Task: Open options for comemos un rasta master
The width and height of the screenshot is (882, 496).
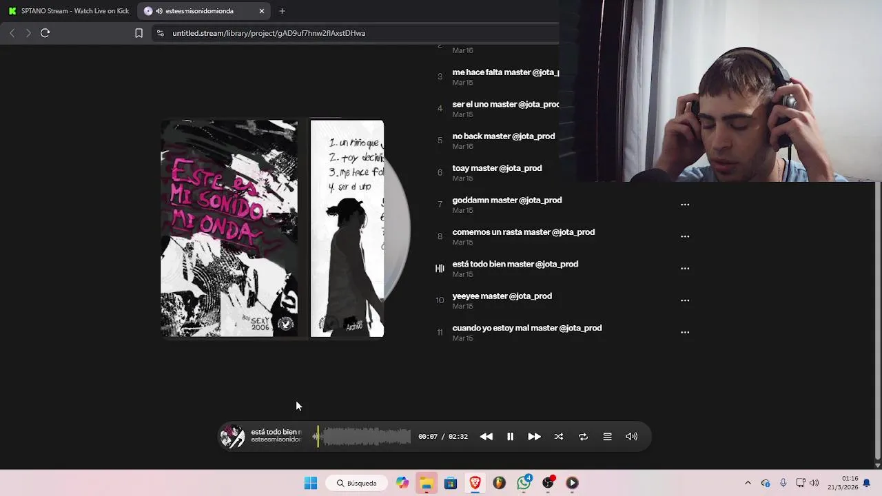Action: 685,236
